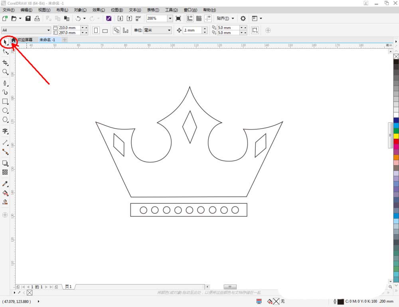Open the units (毫米) dropdown
This screenshot has width=399, height=307.
click(x=169, y=30)
